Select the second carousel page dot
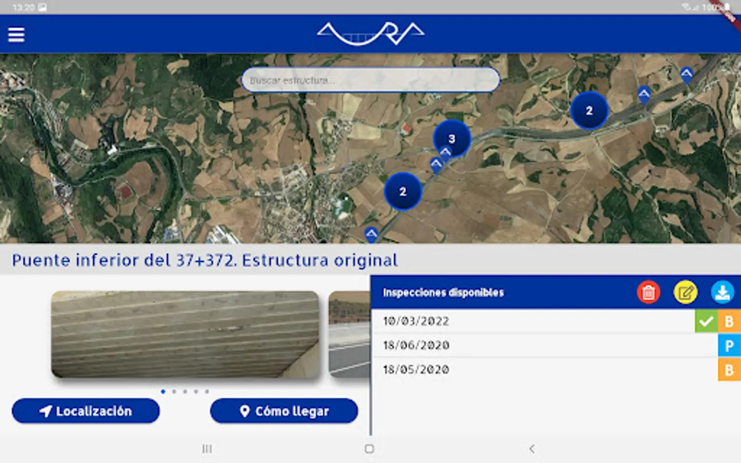 174,391
